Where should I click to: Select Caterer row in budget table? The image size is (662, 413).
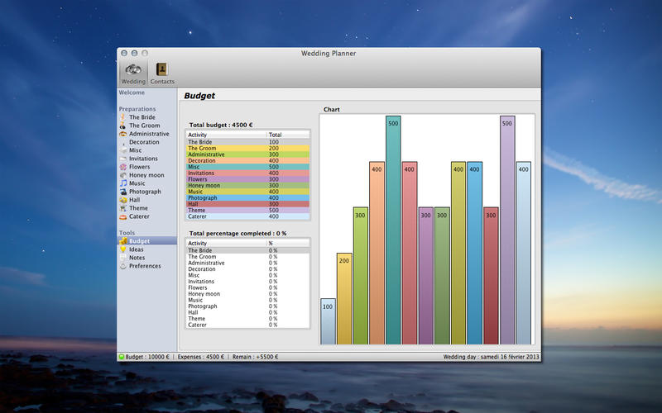tap(247, 216)
